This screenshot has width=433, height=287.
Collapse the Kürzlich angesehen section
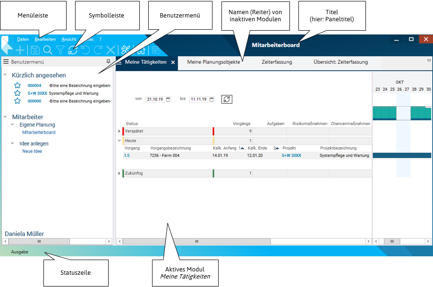pyautogui.click(x=5, y=75)
